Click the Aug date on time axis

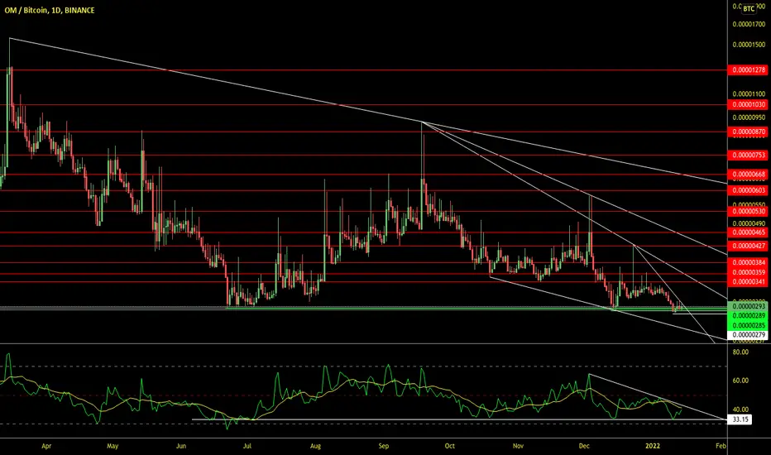click(x=315, y=446)
